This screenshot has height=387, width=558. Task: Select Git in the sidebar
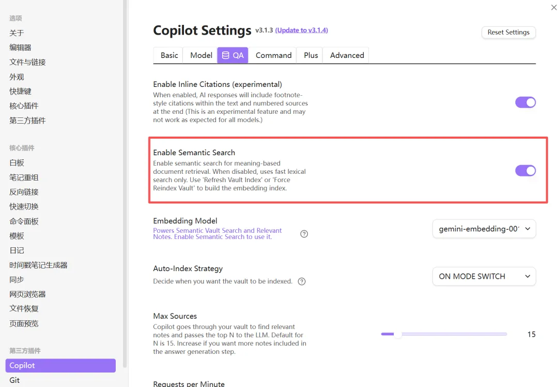14,380
